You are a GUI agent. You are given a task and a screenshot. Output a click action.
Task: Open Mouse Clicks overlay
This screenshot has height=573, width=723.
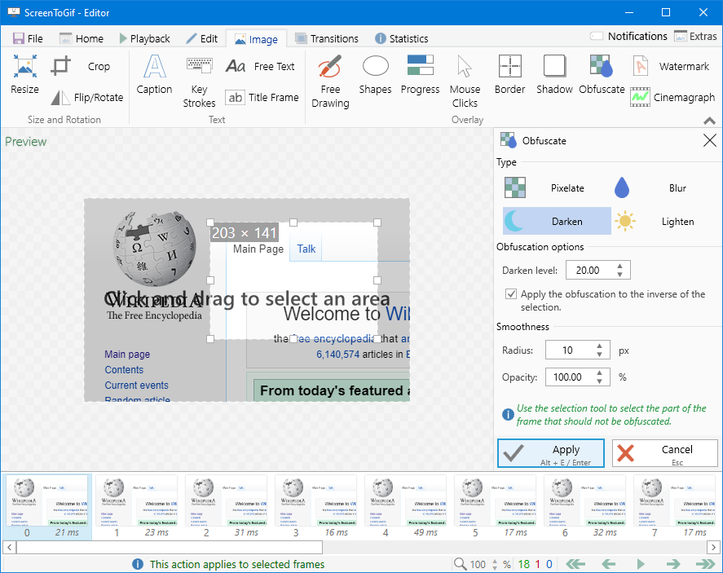(x=465, y=82)
